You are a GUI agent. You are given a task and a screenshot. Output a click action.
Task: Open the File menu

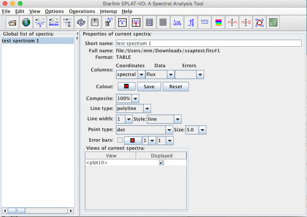pos(6,11)
